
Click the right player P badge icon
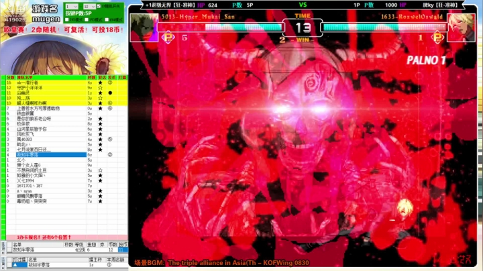[437, 38]
